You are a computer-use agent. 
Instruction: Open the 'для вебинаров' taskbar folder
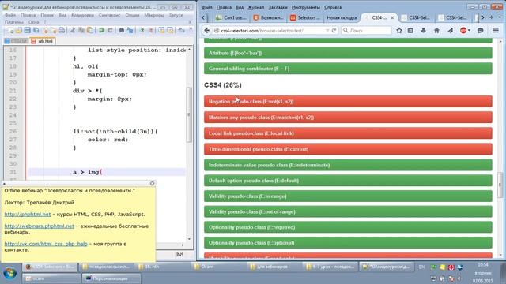pos(273,267)
